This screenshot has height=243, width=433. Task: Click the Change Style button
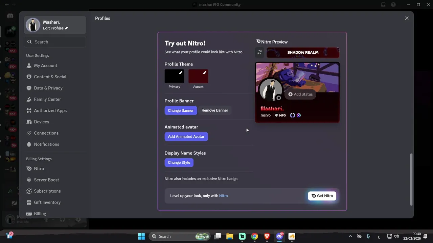click(x=179, y=162)
